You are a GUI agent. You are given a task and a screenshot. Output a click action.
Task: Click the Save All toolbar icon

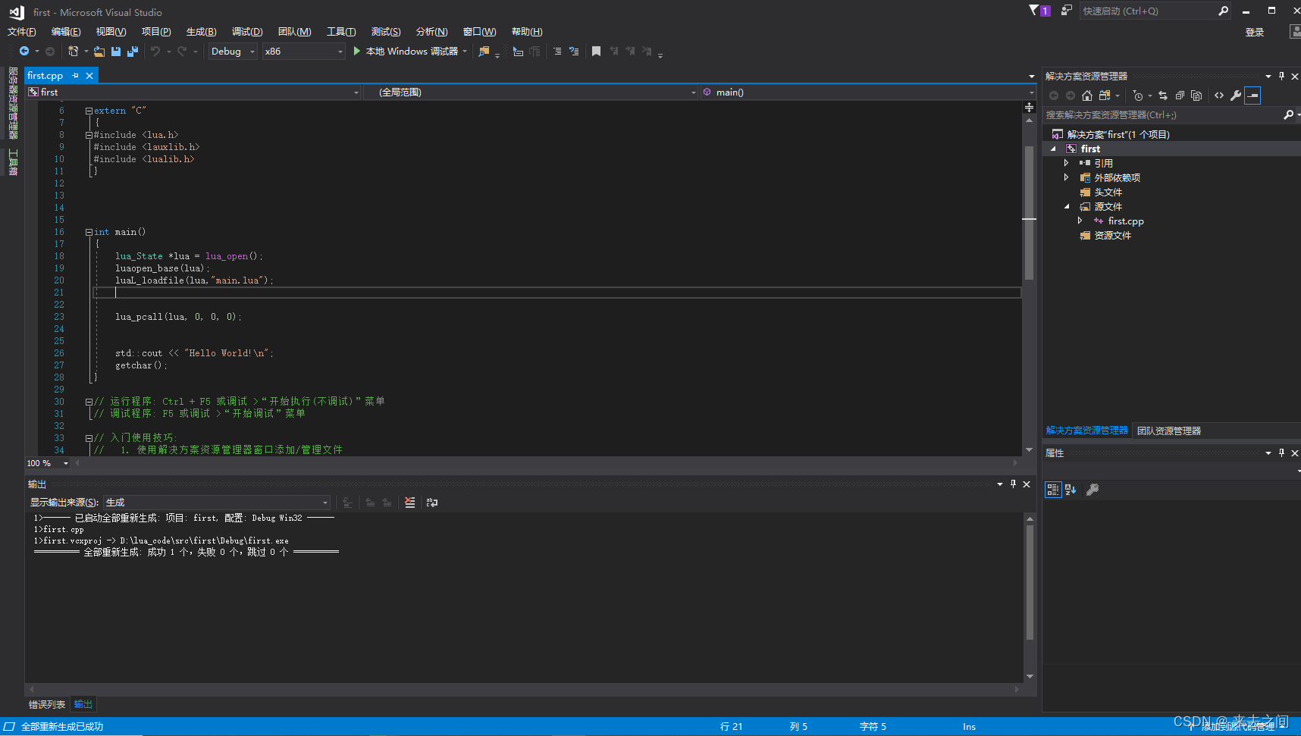pyautogui.click(x=133, y=52)
